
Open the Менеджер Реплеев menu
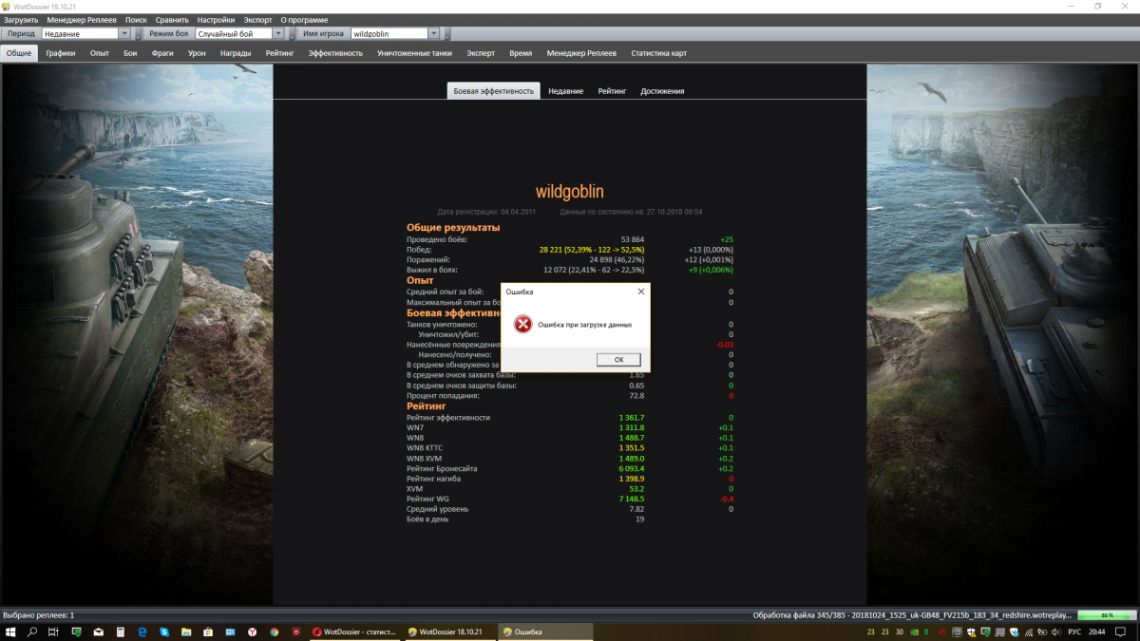pyautogui.click(x=83, y=19)
